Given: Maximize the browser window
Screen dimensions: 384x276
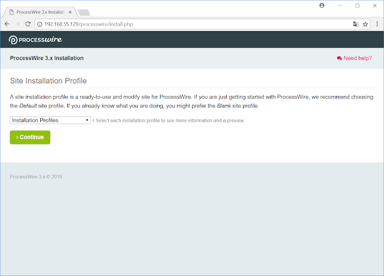Looking at the screenshot, I should [358, 5].
